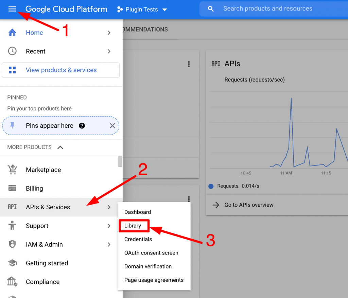348x298 pixels.
Task: Collapse the More Products section
Action: 60,147
